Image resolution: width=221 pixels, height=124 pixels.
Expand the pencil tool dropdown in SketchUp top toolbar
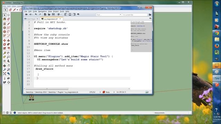(x=17, y=10)
